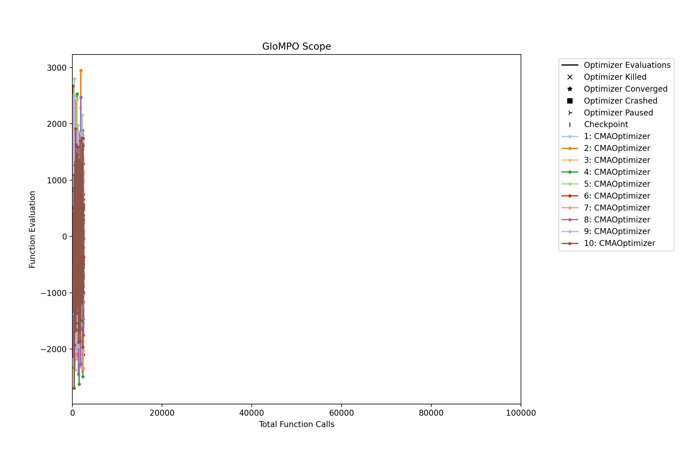Click the Optimizer Killed X marker icon
The width and height of the screenshot is (681, 454).
(x=569, y=77)
